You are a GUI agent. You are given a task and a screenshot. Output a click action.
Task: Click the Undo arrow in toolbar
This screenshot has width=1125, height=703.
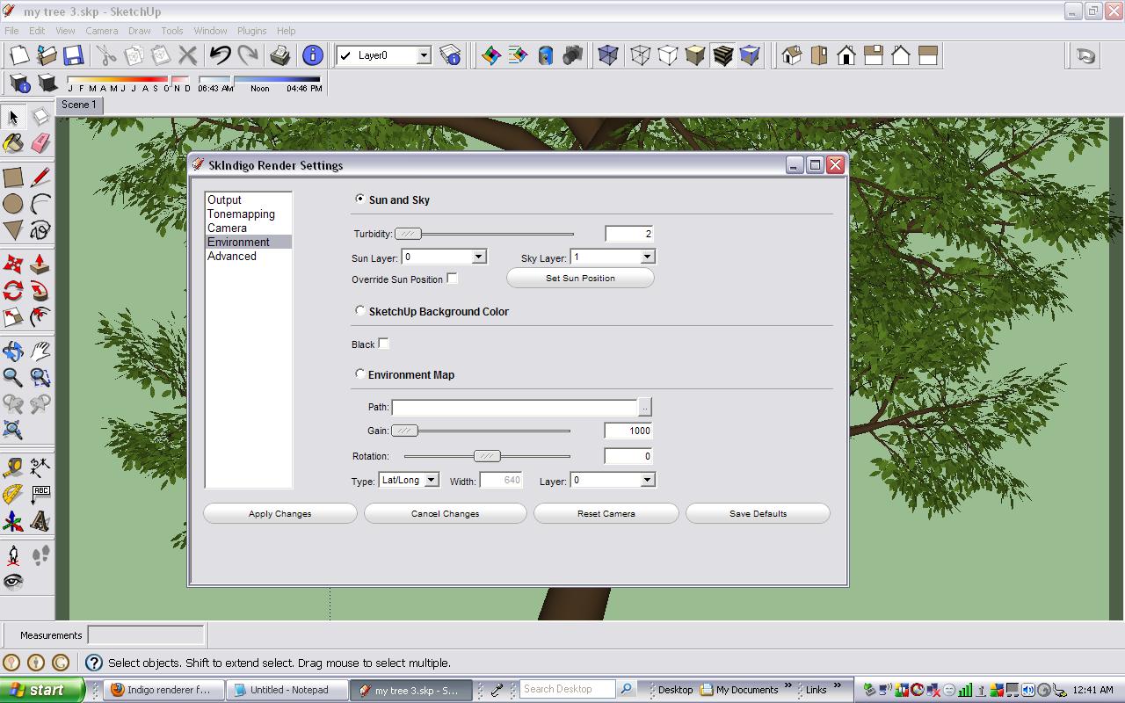[220, 55]
